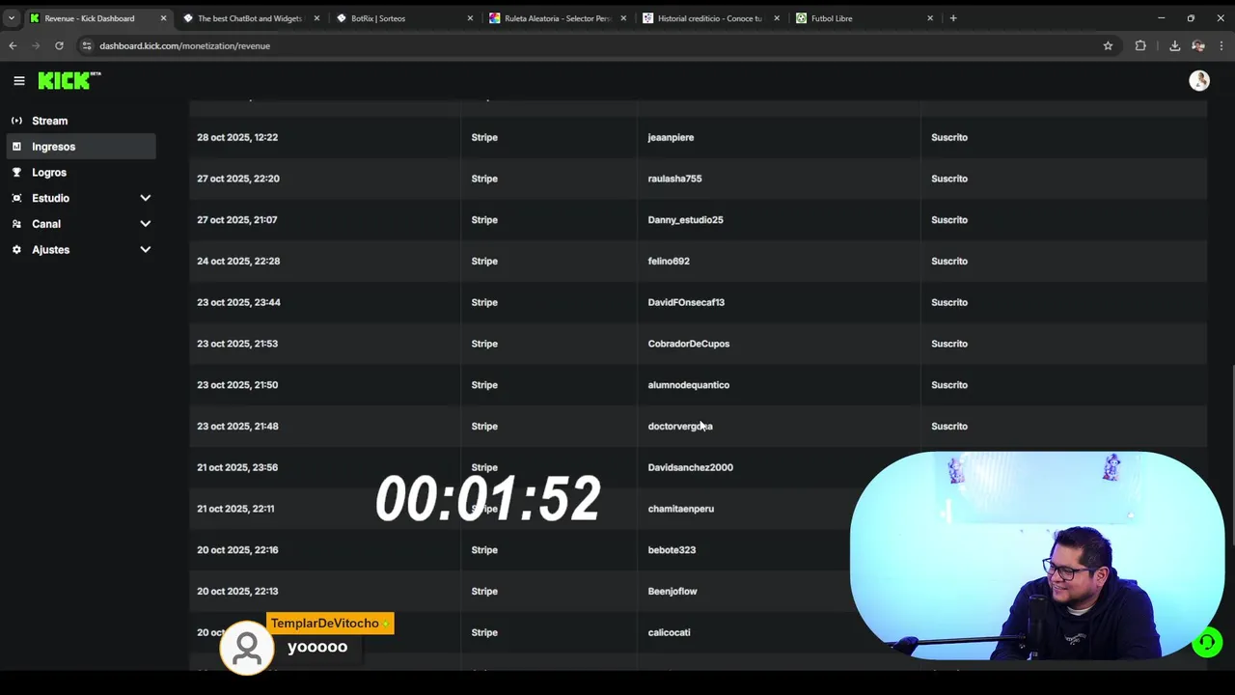Screen dimensions: 1235x695
Task: Click username chamitaenperu
Action: point(681,509)
